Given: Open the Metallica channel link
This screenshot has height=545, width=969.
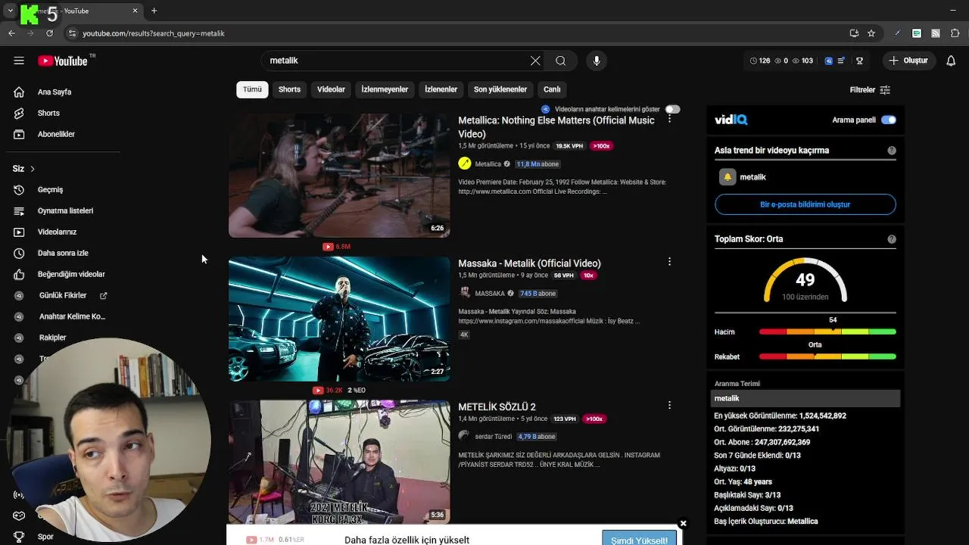Looking at the screenshot, I should 488,164.
